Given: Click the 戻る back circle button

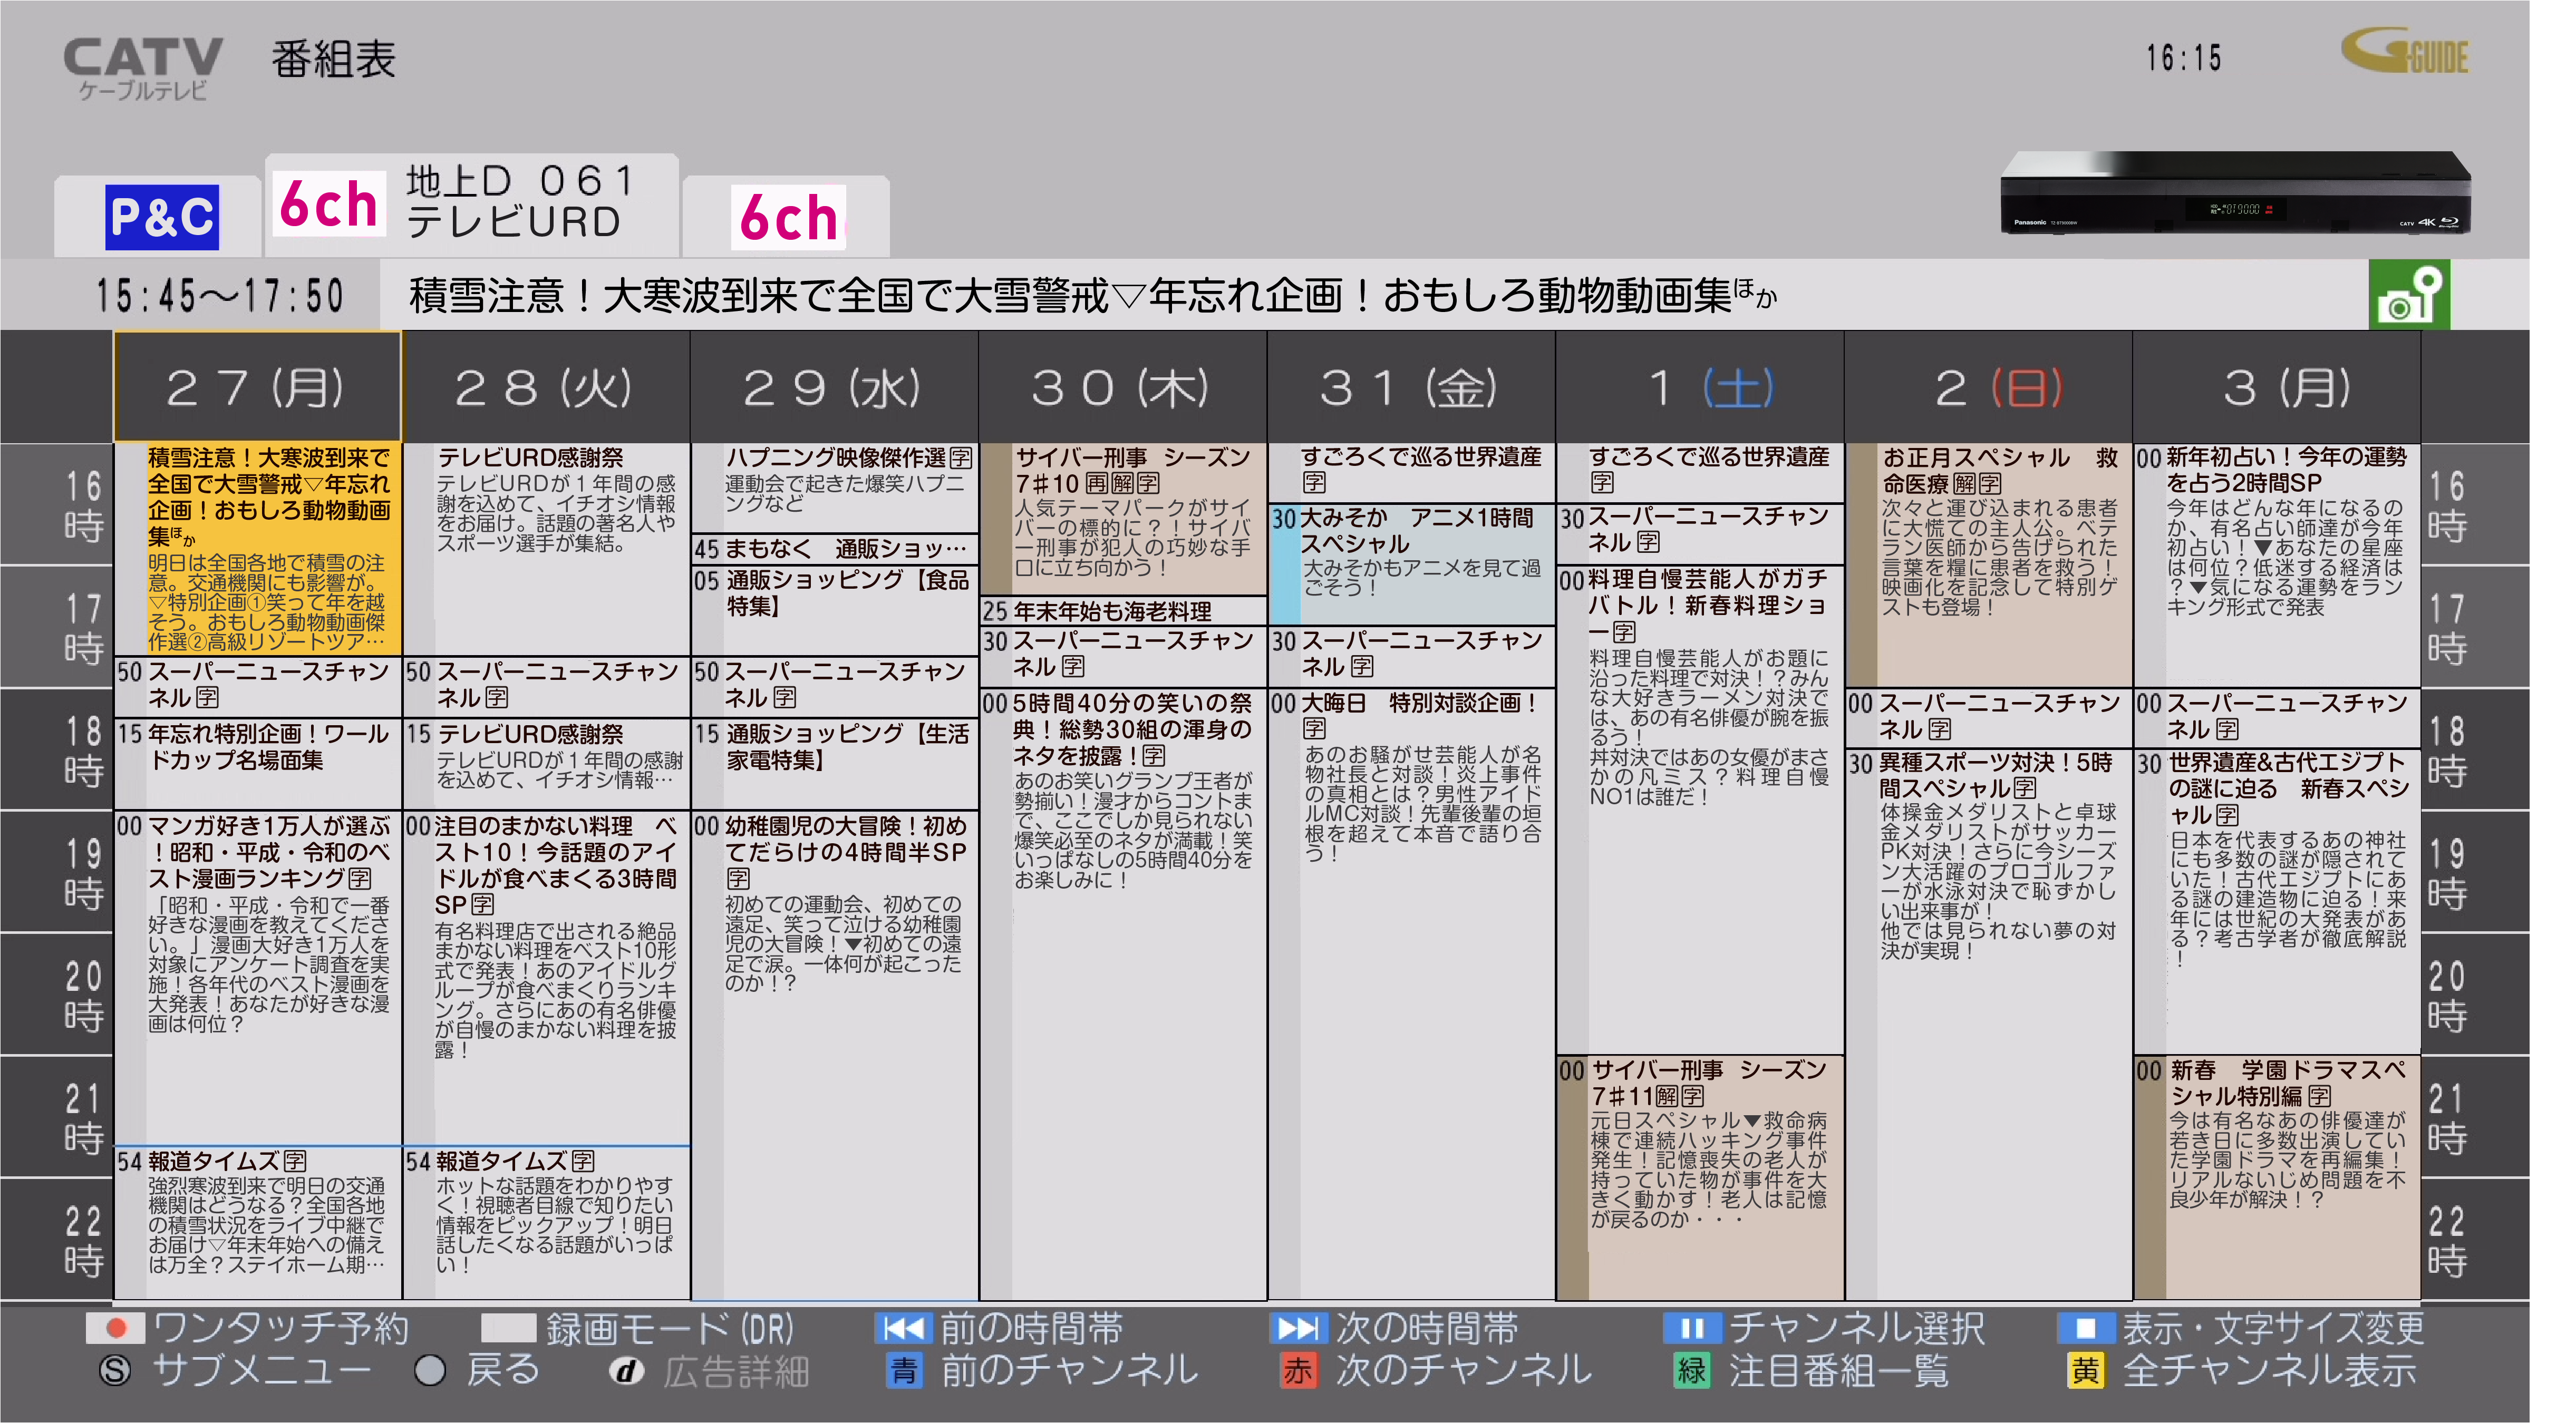Looking at the screenshot, I should click(x=430, y=1371).
